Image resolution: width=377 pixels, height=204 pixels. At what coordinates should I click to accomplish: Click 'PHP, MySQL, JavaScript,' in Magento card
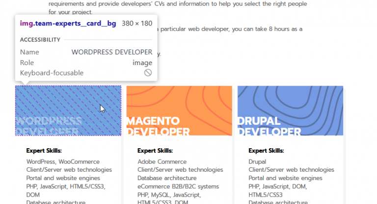[x=169, y=195]
